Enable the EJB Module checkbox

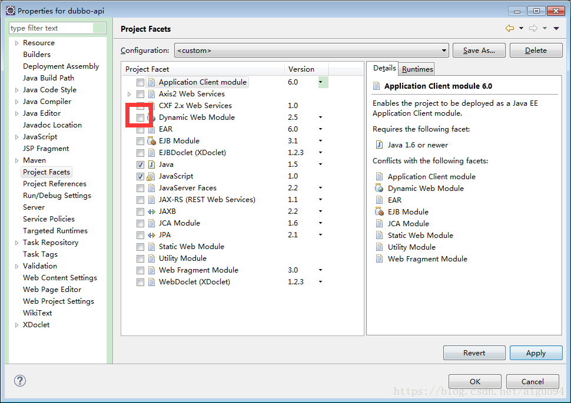coord(140,141)
